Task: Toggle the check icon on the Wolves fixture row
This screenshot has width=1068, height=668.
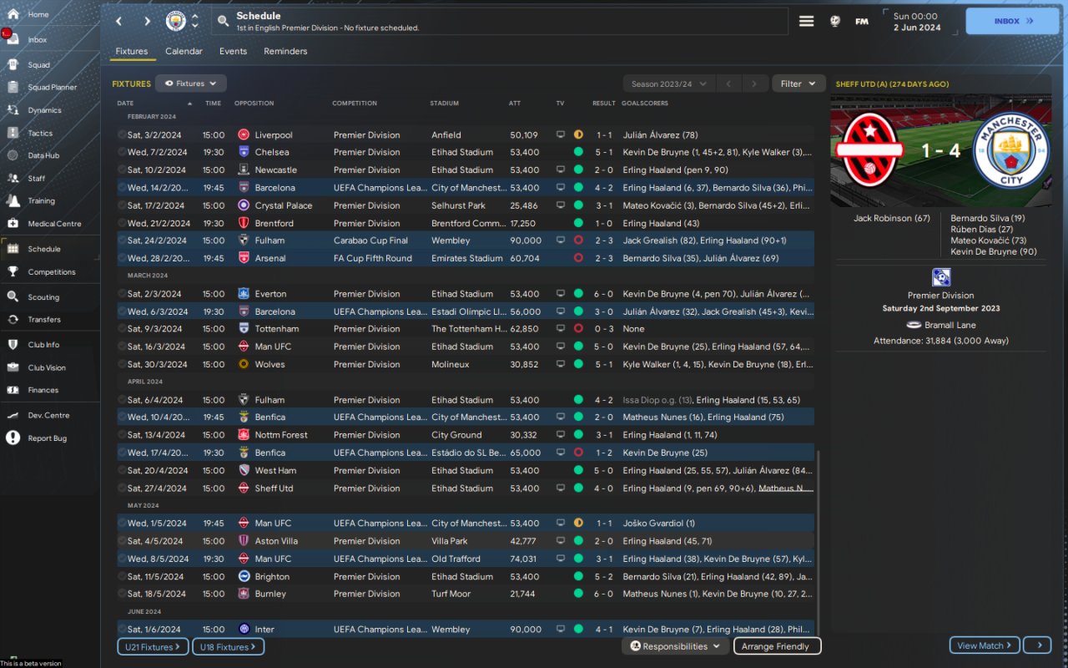Action: pyautogui.click(x=122, y=364)
